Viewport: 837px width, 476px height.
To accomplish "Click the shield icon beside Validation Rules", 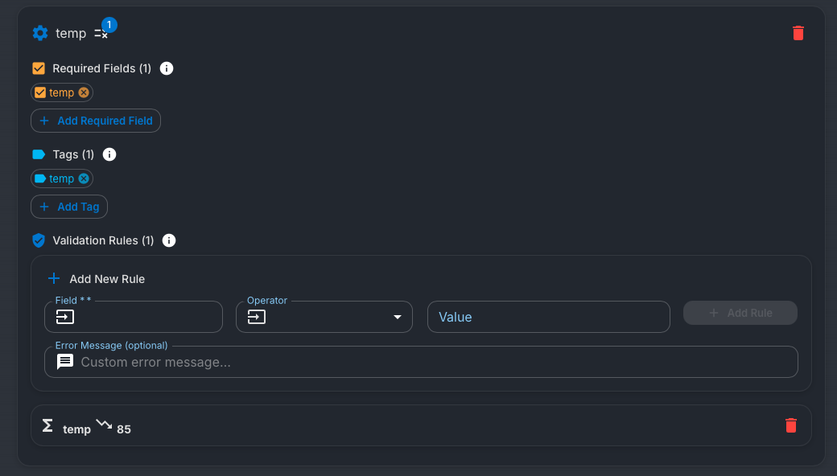I will point(39,240).
